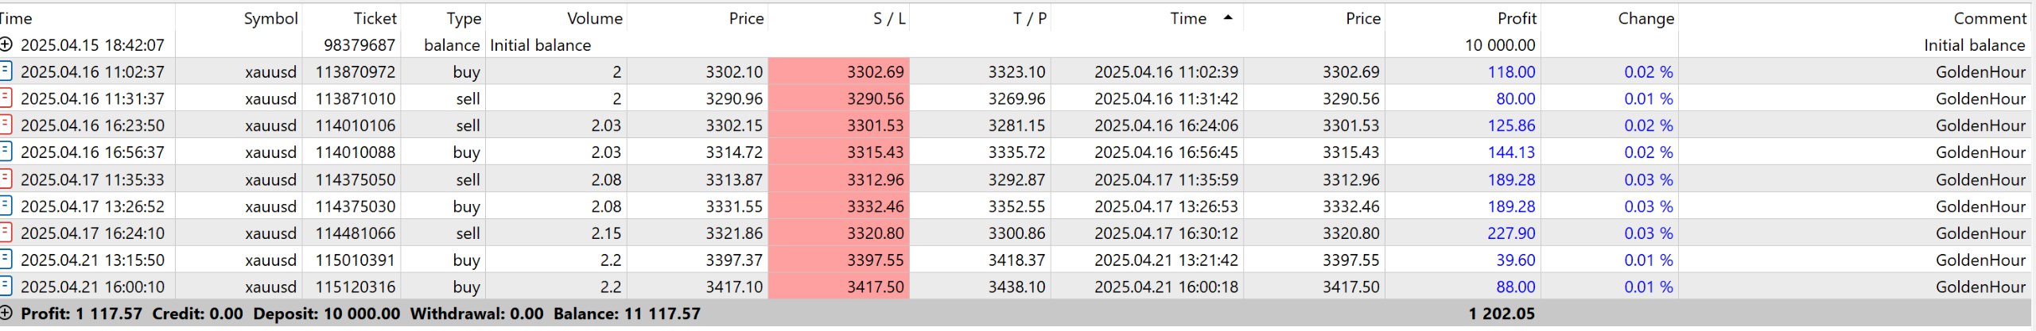The image size is (2036, 331).
Task: Click the buy icon at 2025.04.21 16:00:10
Action: (6, 286)
